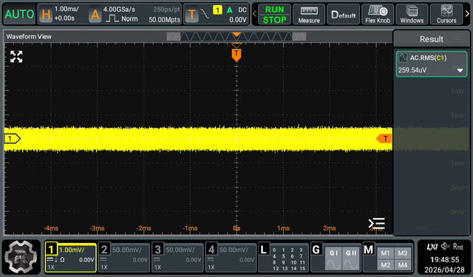The width and height of the screenshot is (473, 277).
Task: Toggle generator GI output
Action: (333, 259)
